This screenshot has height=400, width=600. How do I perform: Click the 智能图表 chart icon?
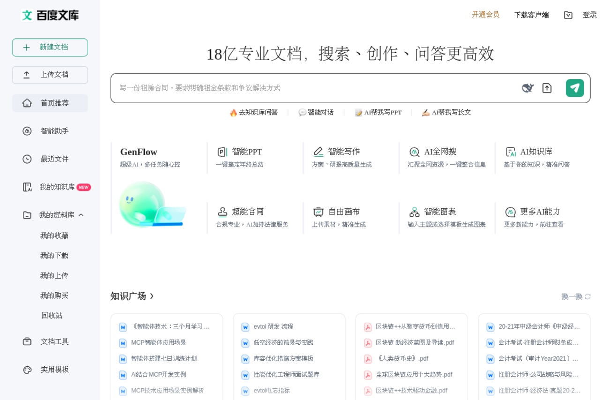[414, 212]
